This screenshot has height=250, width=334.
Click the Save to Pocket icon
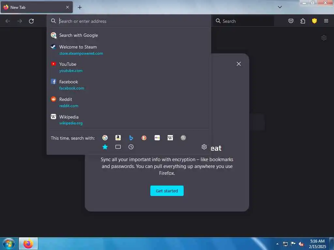(291, 21)
